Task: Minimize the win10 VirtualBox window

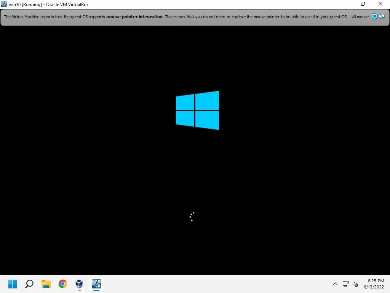Action: pos(346,4)
